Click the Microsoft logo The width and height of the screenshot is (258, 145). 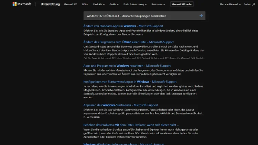pyautogui.click(x=22, y=4)
